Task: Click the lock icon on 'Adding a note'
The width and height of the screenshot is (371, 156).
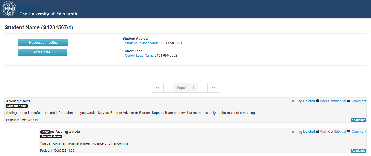Action: tap(318, 101)
